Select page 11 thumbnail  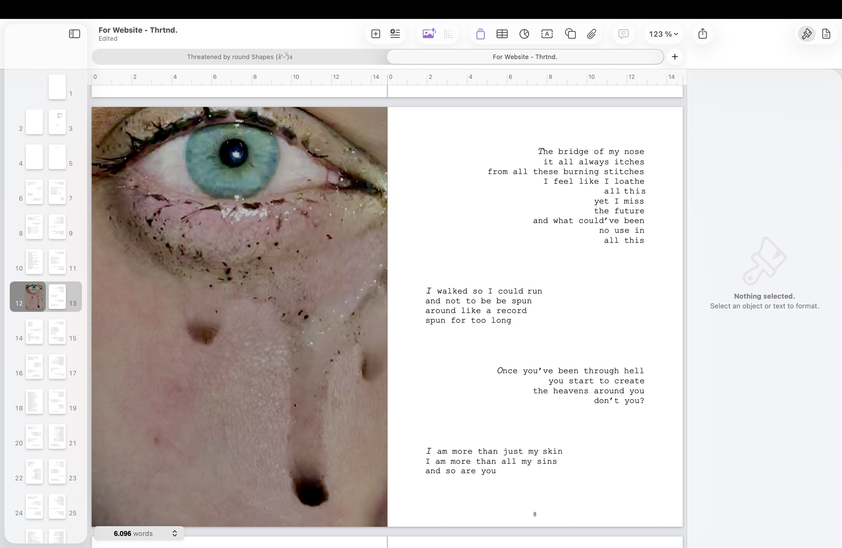click(57, 262)
